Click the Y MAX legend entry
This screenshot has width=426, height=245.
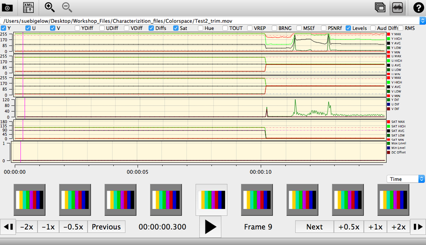click(394, 34)
